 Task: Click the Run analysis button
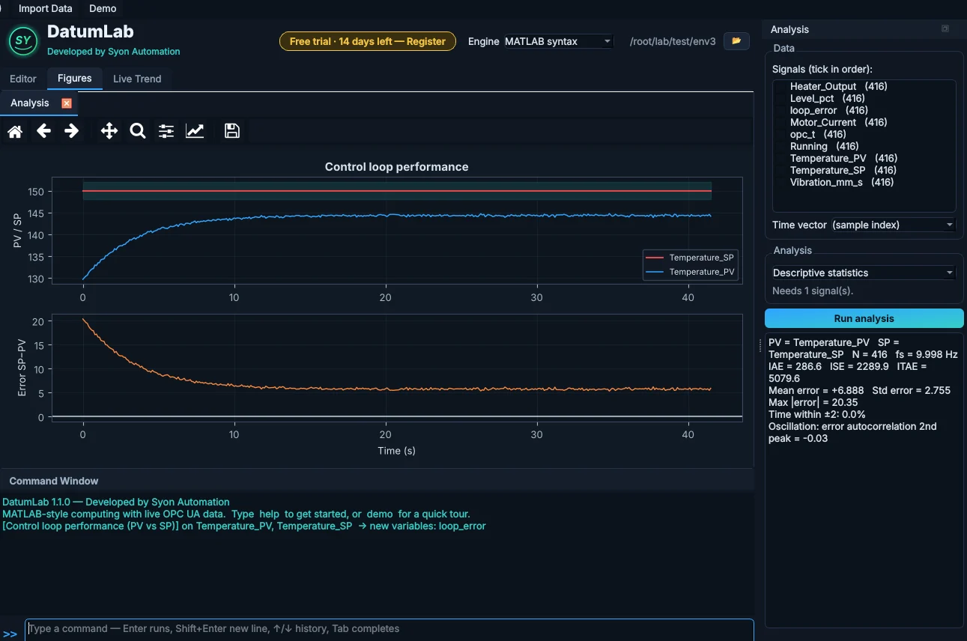864,318
